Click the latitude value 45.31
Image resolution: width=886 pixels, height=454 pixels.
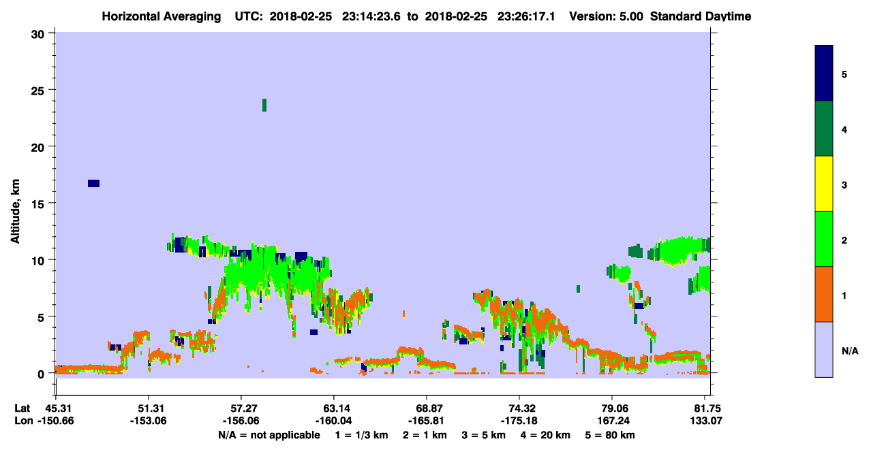(55, 408)
